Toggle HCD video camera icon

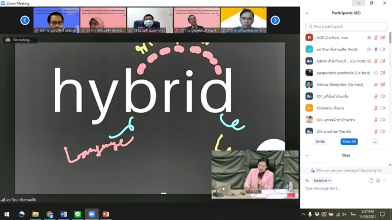(383, 38)
